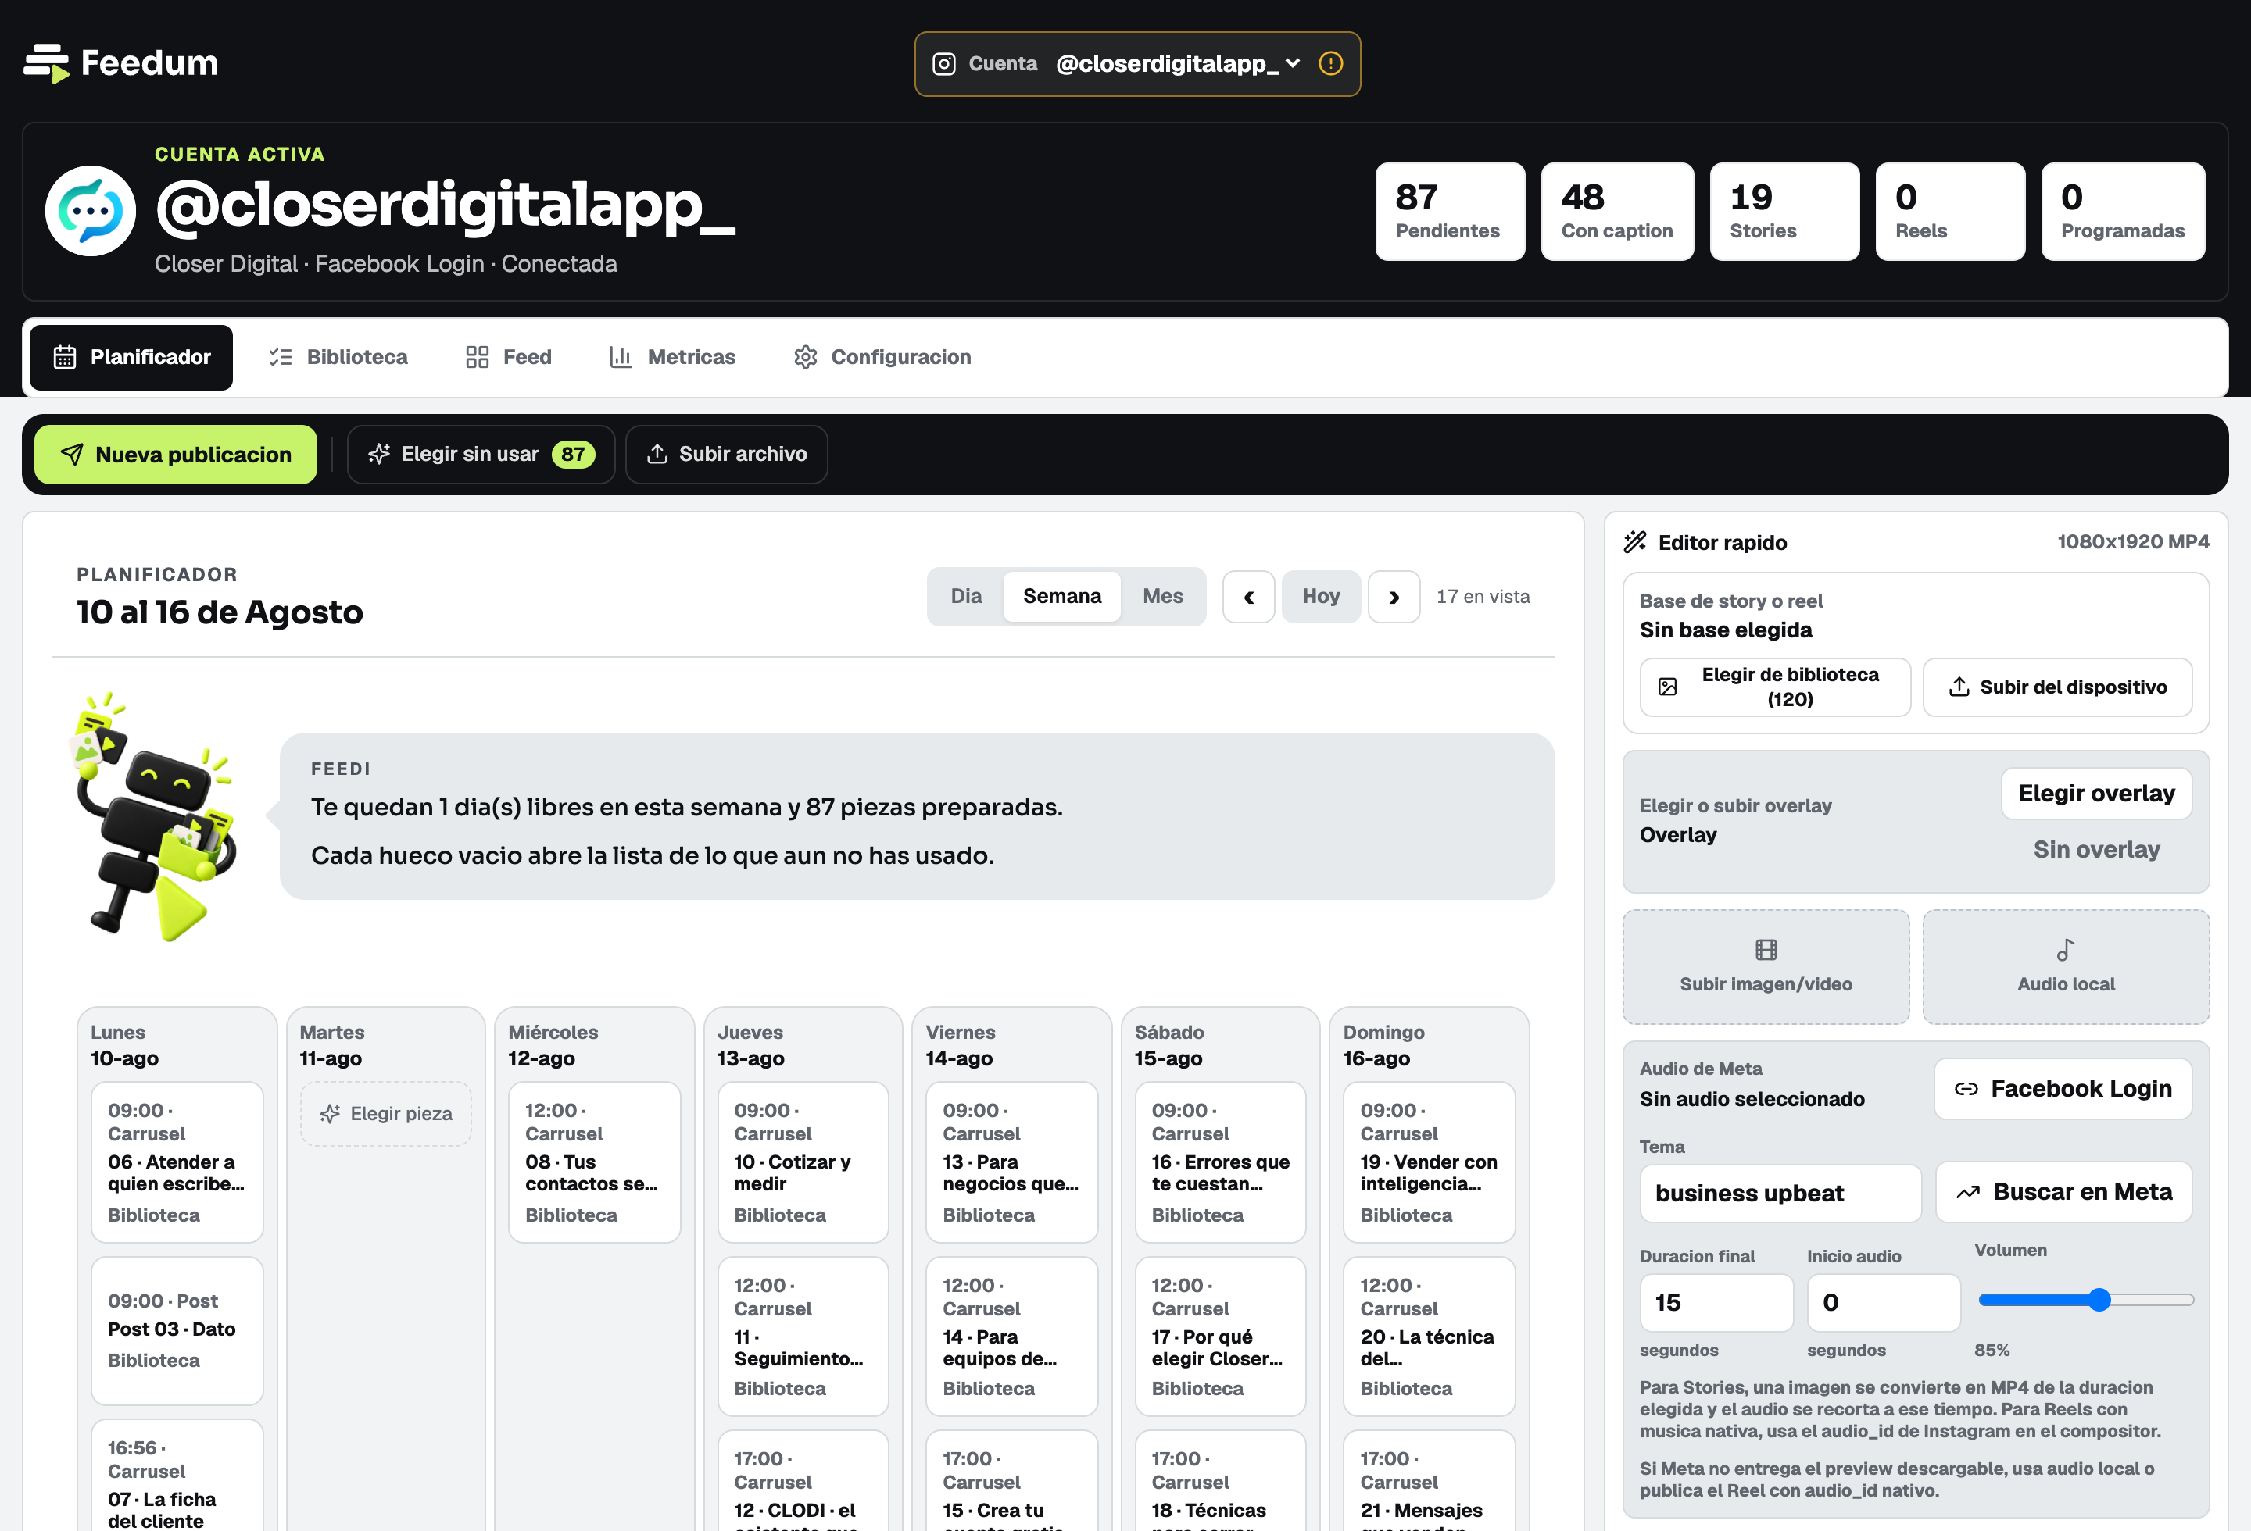The width and height of the screenshot is (2251, 1531).
Task: Click the Tema input with business upbeat
Action: pos(1780,1194)
